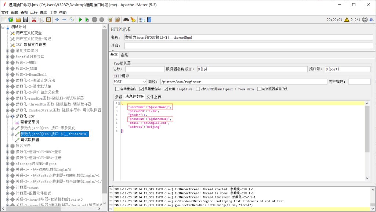The height and width of the screenshot is (212, 376).
Task: Click the Search binoculars icon
Action: click(126, 20)
